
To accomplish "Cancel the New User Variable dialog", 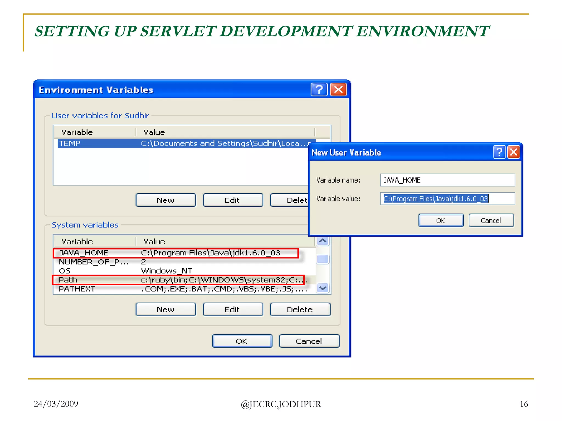I will pyautogui.click(x=491, y=220).
